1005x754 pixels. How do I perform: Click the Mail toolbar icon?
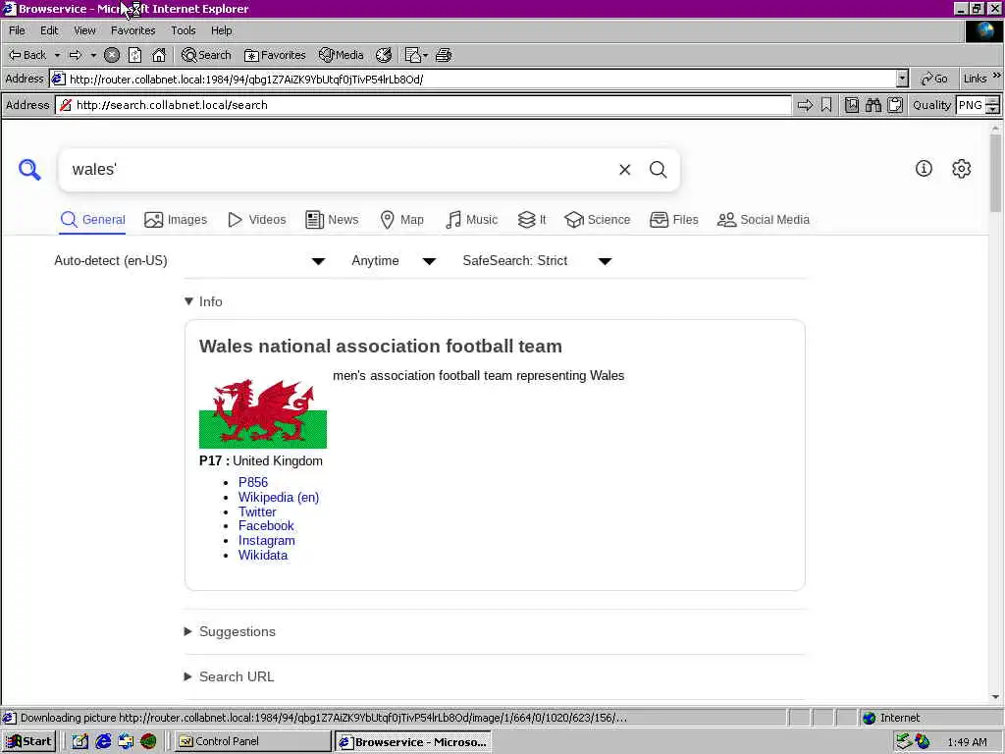coord(413,55)
